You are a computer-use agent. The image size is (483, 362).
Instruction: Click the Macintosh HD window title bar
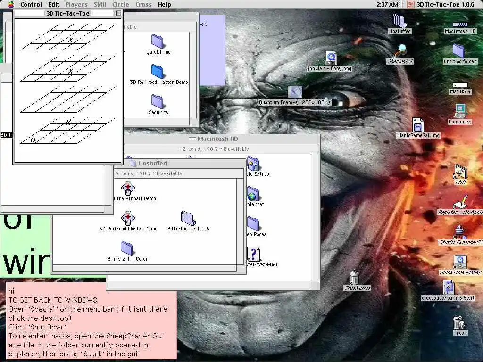click(217, 139)
